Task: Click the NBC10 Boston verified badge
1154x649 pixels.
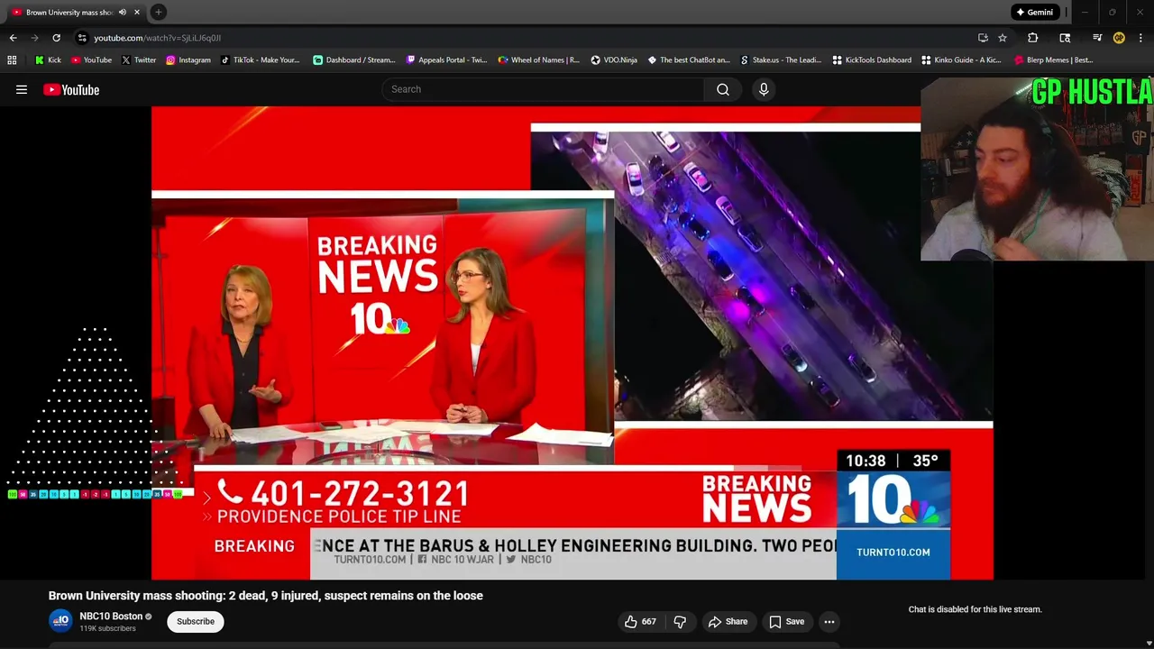Action: [x=149, y=617]
